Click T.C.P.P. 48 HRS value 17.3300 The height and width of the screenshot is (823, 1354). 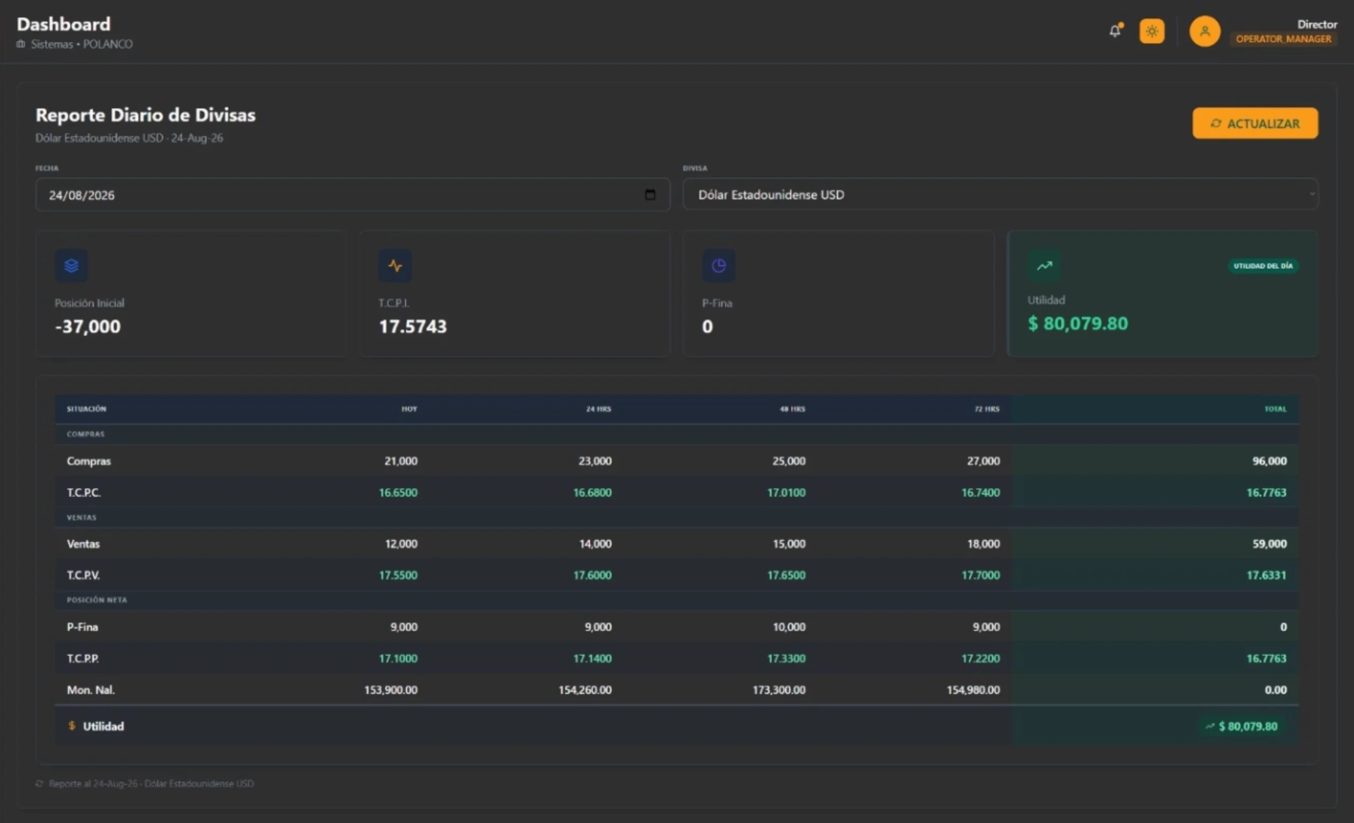(786, 658)
